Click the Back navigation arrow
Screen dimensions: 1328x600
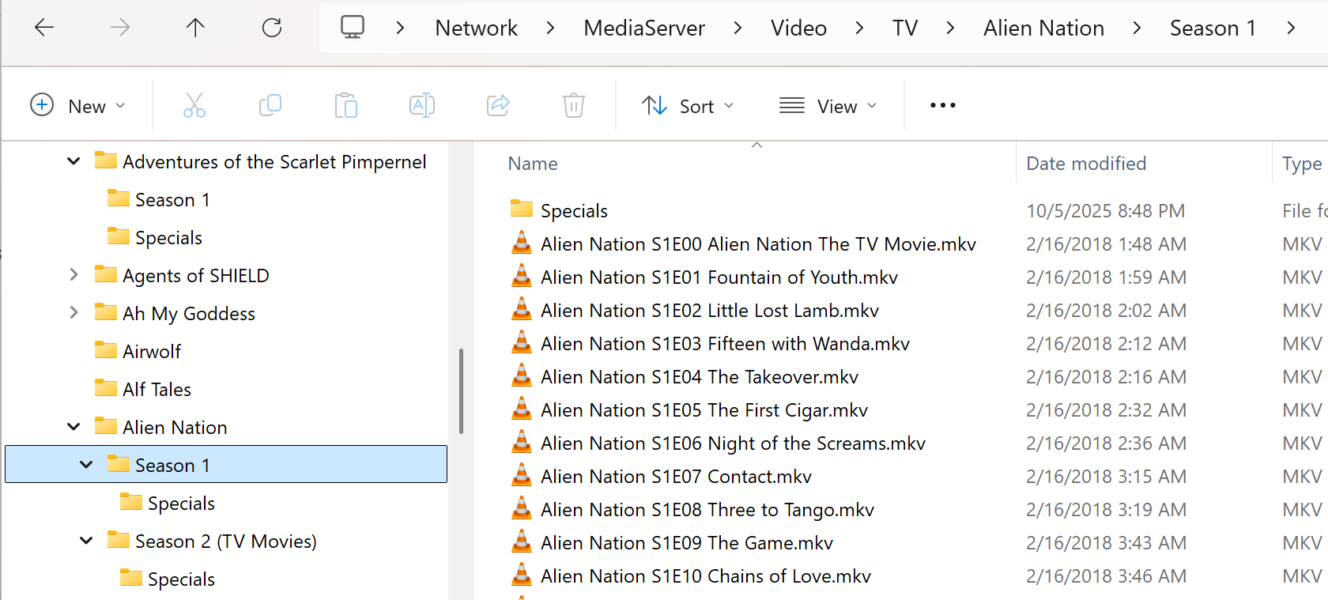click(x=44, y=28)
